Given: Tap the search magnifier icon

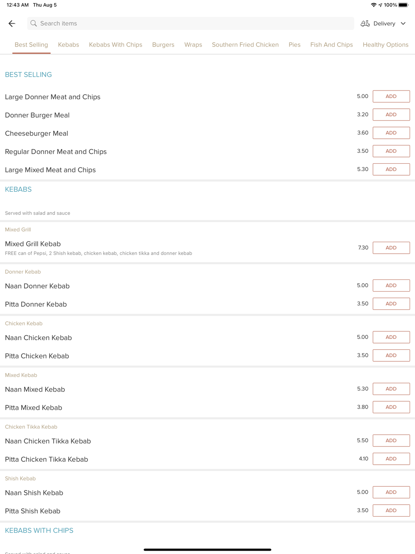Looking at the screenshot, I should pyautogui.click(x=34, y=24).
